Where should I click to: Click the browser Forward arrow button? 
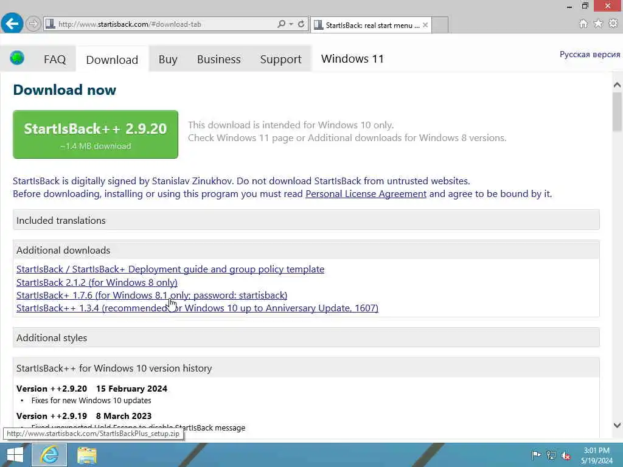pyautogui.click(x=33, y=24)
